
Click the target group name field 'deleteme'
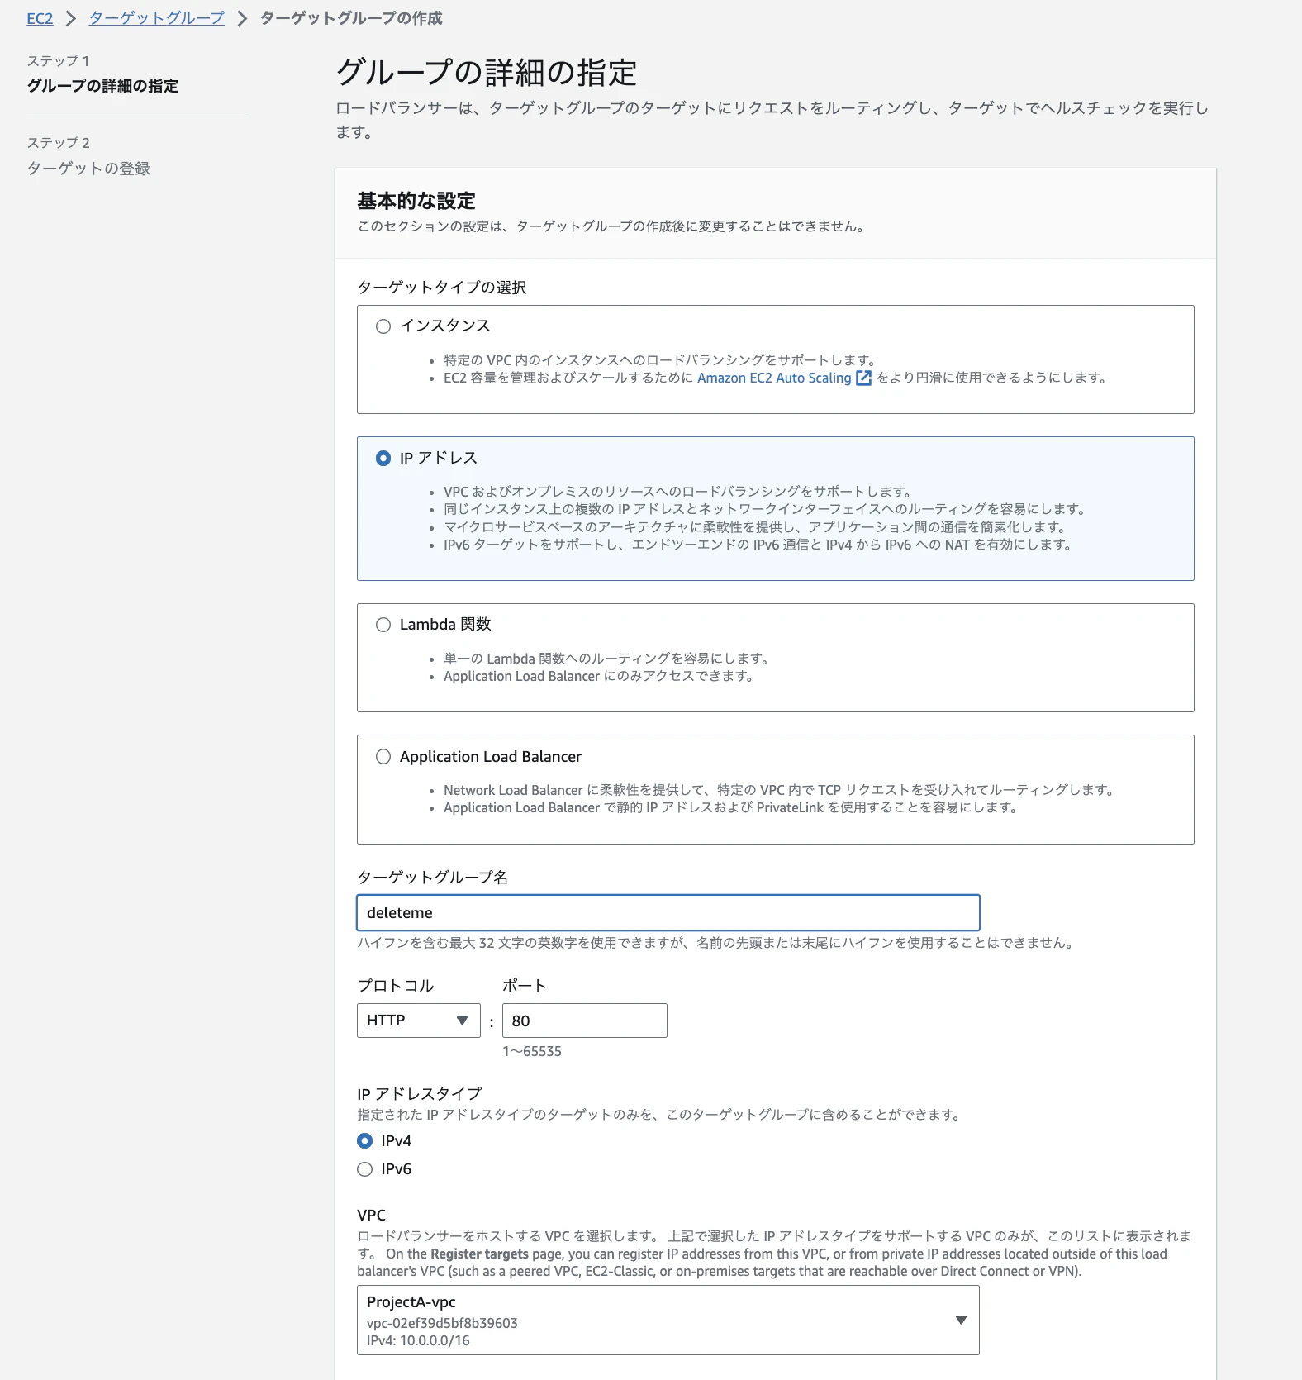point(668,913)
